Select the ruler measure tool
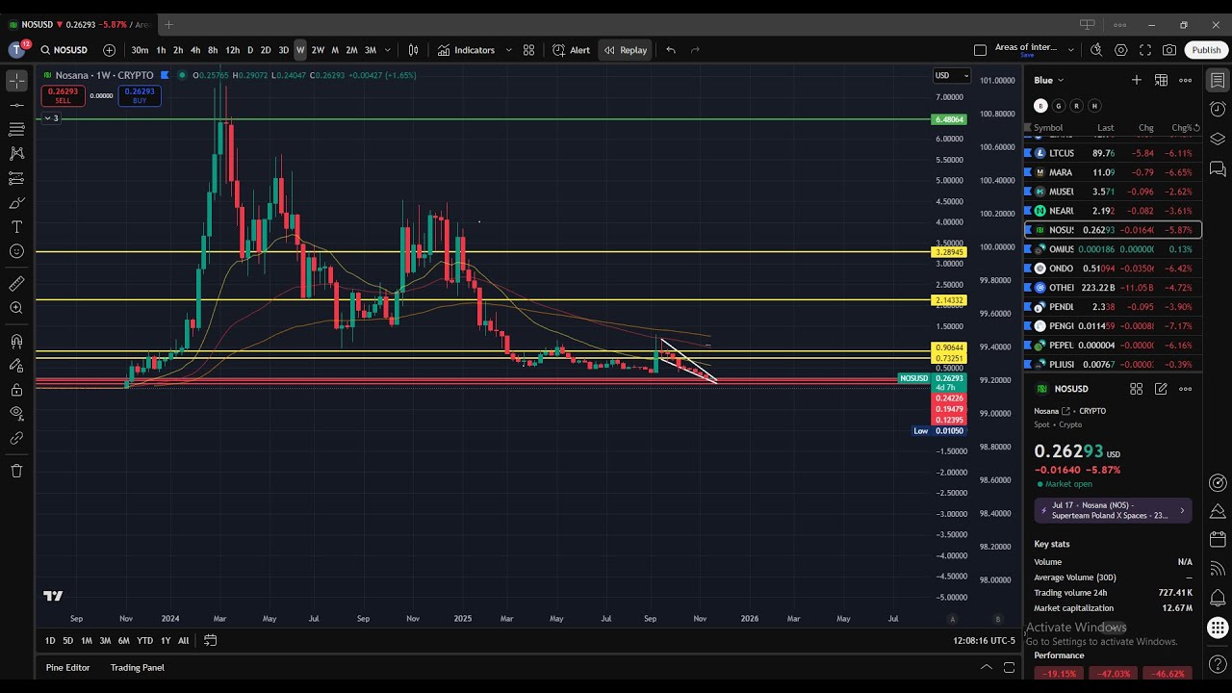Image resolution: width=1232 pixels, height=693 pixels. [16, 284]
